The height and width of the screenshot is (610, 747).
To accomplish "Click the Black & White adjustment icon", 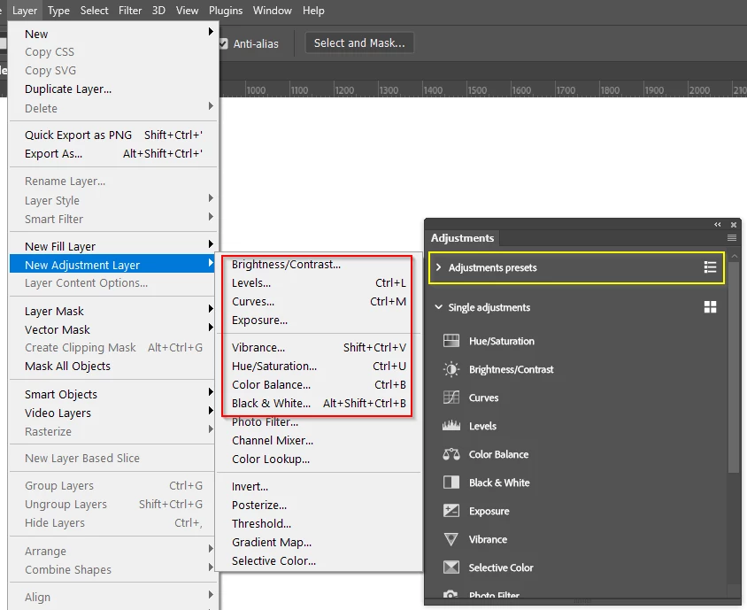I will click(x=451, y=483).
